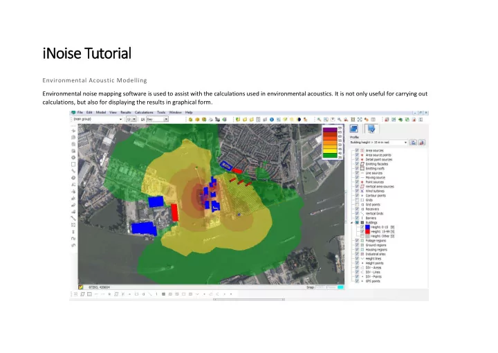Click the Barriers tree icon
This screenshot has height=353, width=498.
click(x=362, y=218)
